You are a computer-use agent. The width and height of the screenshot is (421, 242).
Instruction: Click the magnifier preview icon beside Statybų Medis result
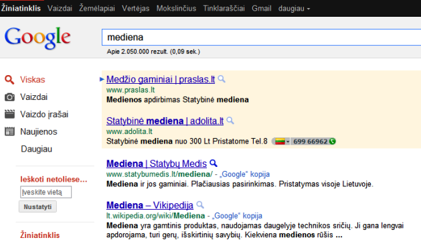pyautogui.click(x=214, y=163)
